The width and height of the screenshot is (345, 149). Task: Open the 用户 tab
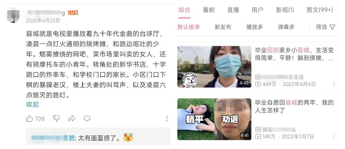(257, 10)
